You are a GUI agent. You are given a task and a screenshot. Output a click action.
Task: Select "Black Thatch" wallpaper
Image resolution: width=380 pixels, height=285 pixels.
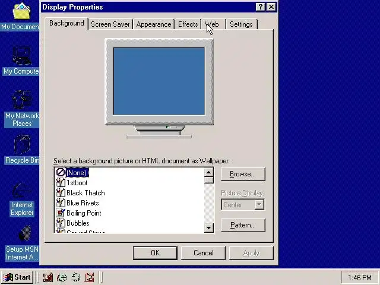(x=85, y=193)
